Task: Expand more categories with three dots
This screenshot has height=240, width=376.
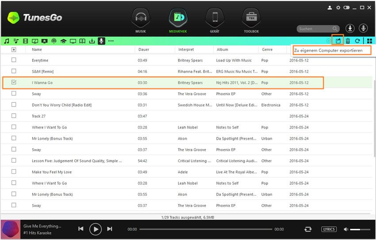Action: click(x=111, y=41)
